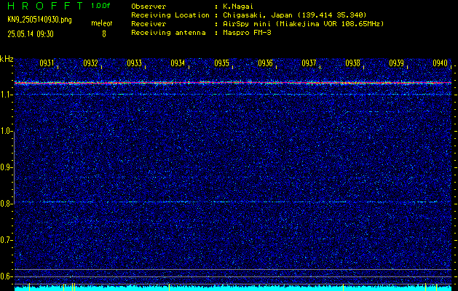Click the 0935 time marker
Viewport: 458px width, 291px height.
221,63
